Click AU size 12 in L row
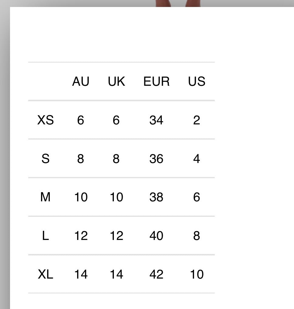This screenshot has height=309, width=294. (x=81, y=235)
